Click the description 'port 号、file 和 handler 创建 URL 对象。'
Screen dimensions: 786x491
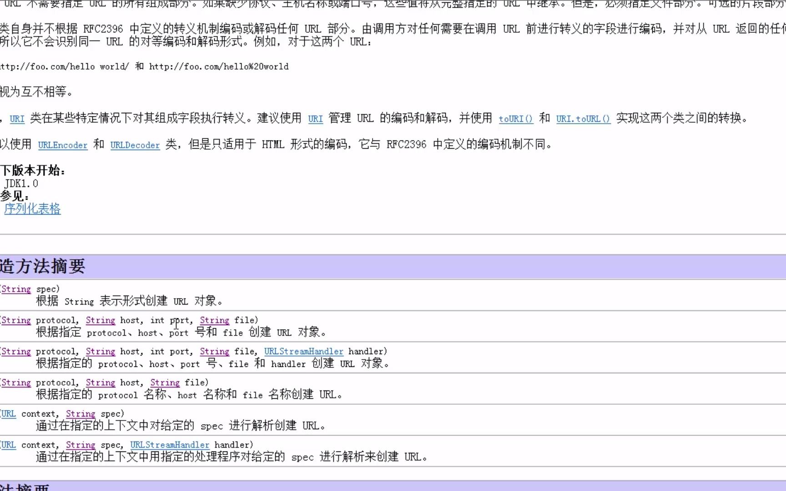point(285,364)
